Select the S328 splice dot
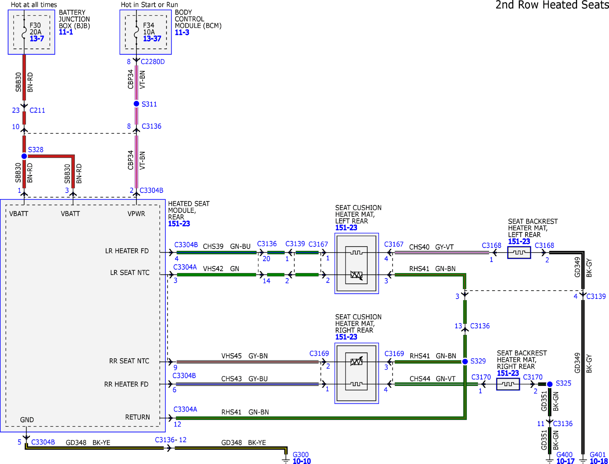Image resolution: width=609 pixels, height=464 pixels. click(x=24, y=156)
